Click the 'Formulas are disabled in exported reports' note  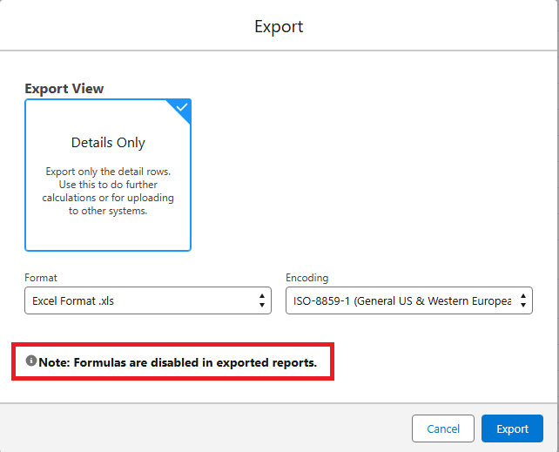pos(178,362)
